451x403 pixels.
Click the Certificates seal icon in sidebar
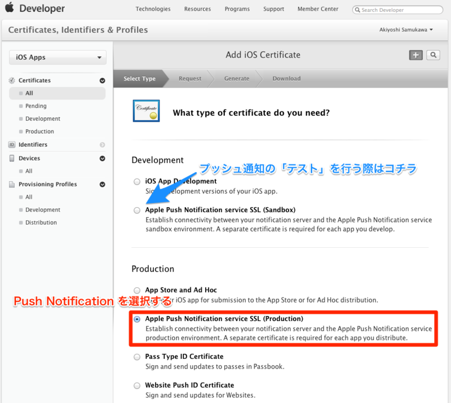coord(12,80)
